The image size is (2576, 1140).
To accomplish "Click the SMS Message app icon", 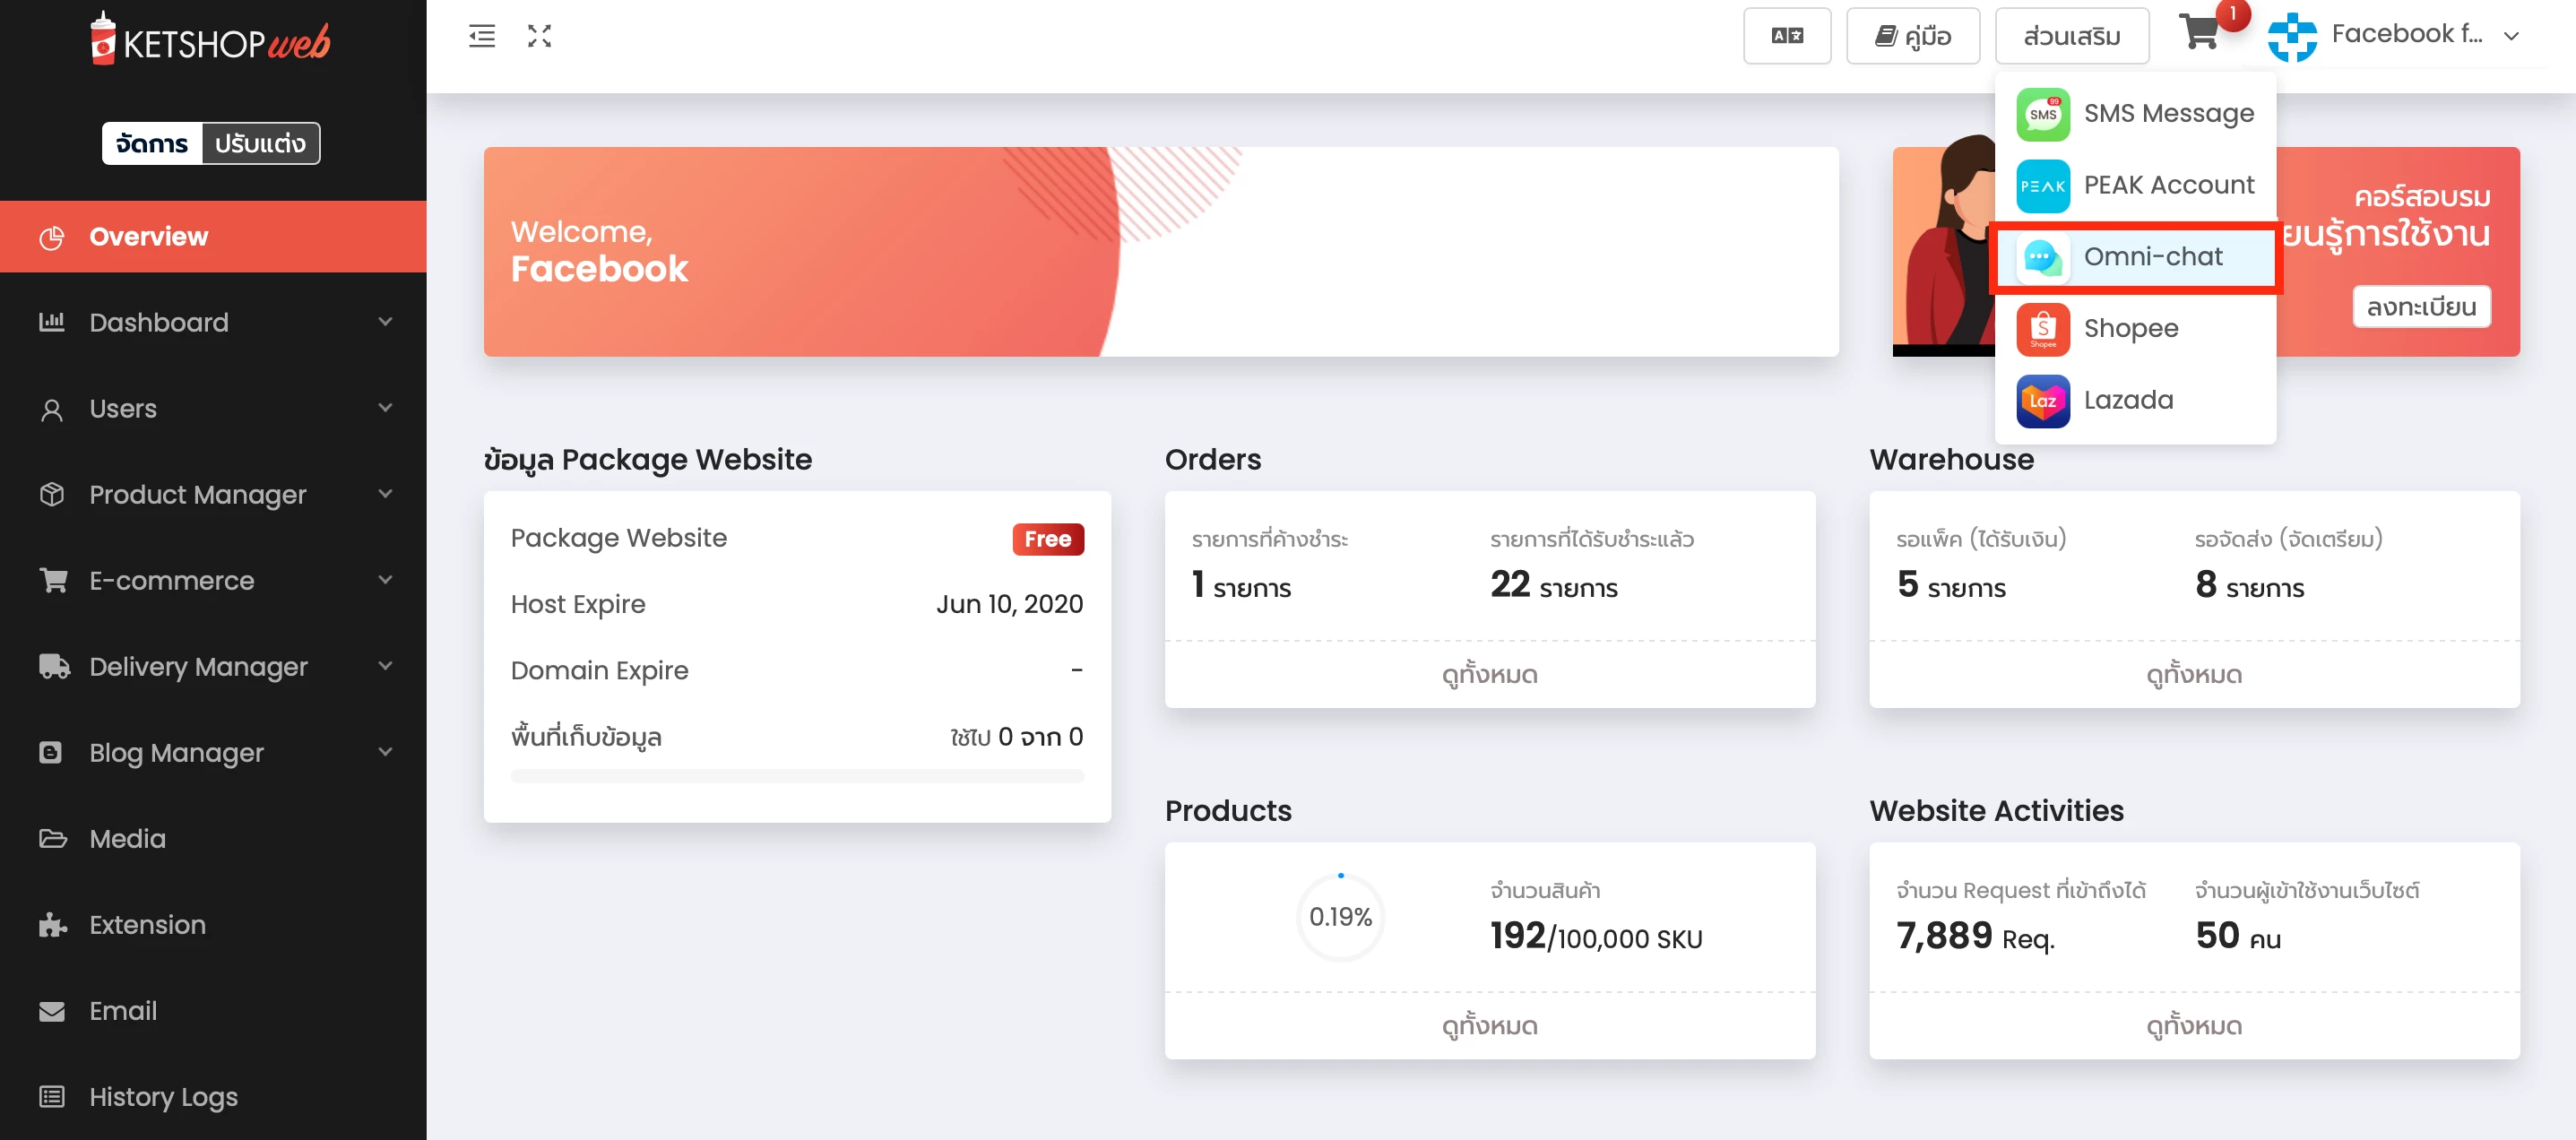I will click(2042, 114).
